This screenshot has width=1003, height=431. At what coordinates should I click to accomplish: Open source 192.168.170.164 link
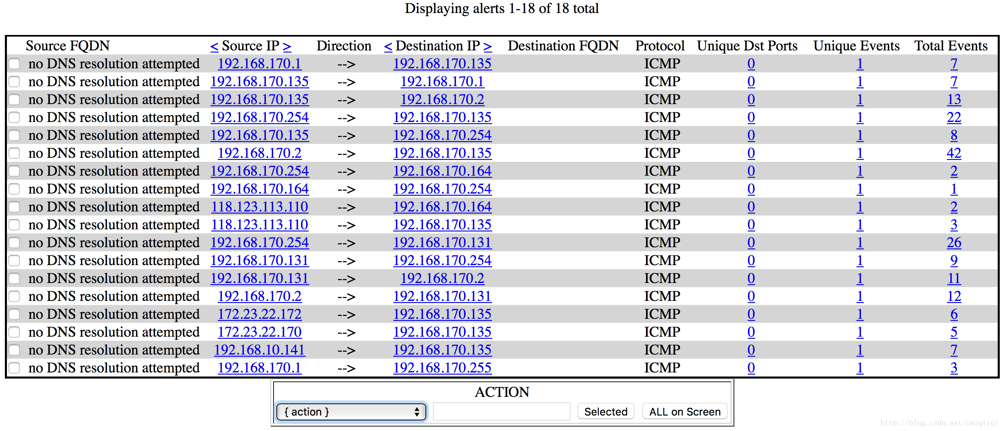260,189
